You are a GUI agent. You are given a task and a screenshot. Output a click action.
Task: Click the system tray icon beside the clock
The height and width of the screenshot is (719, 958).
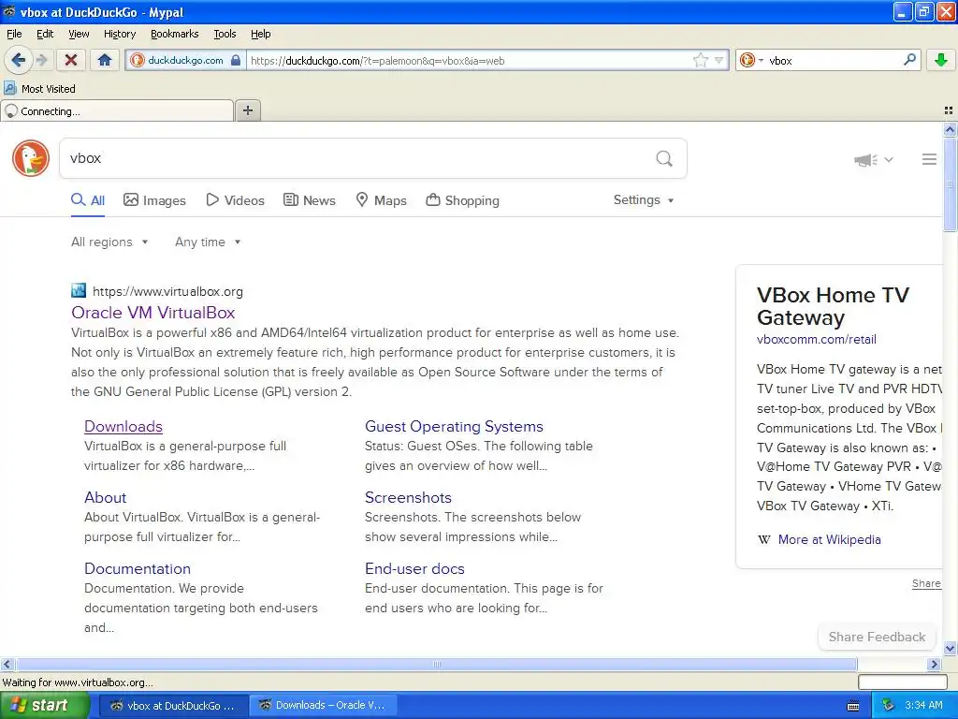click(x=888, y=705)
